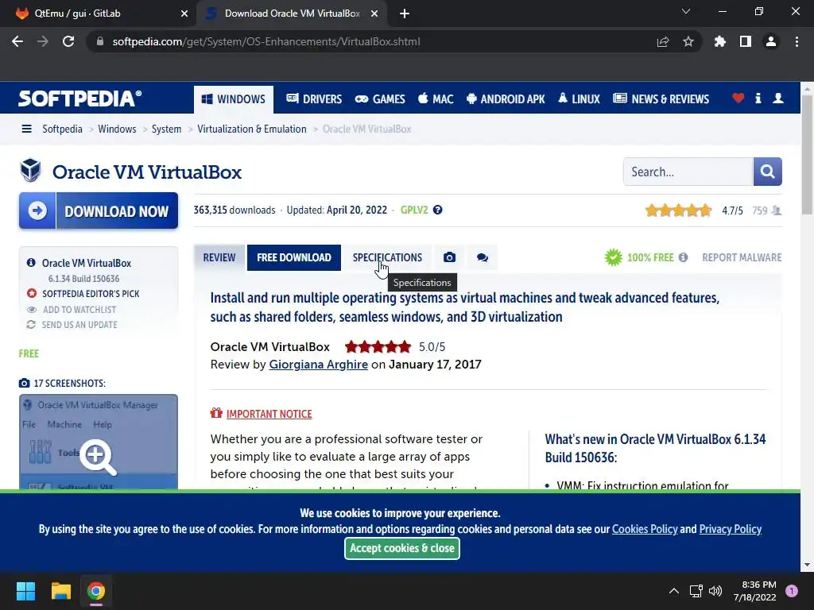Screen dimensions: 814x610
Task: Click the DOWNLOAD NOW button
Action: 99,210
